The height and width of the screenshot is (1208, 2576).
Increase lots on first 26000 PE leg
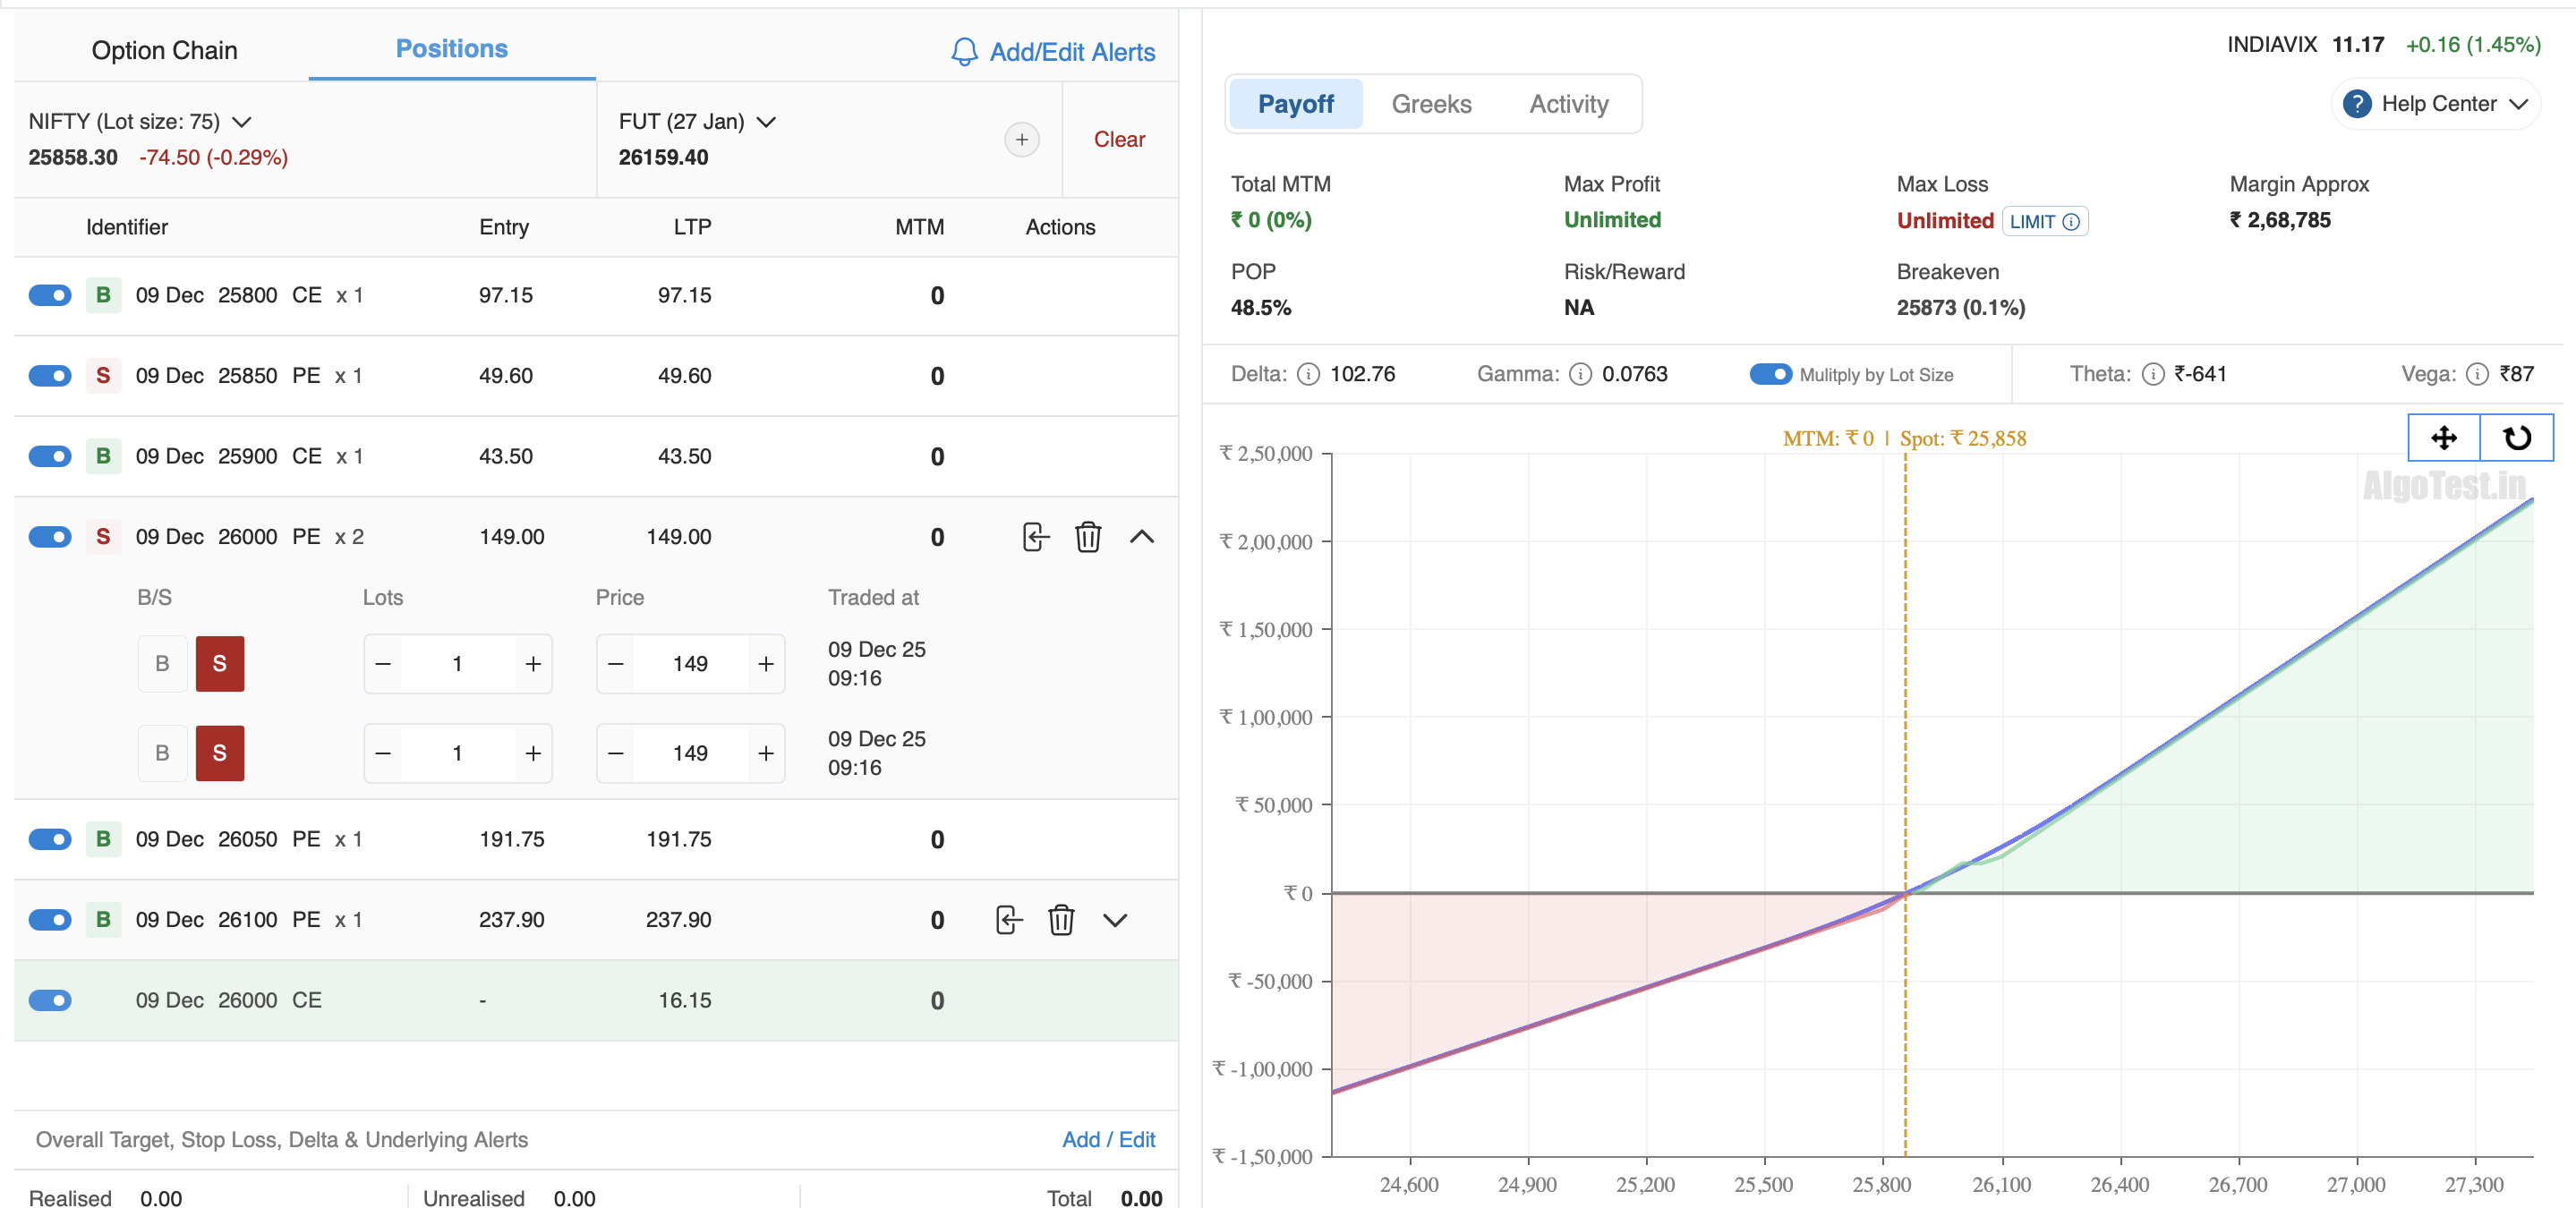[x=533, y=664]
